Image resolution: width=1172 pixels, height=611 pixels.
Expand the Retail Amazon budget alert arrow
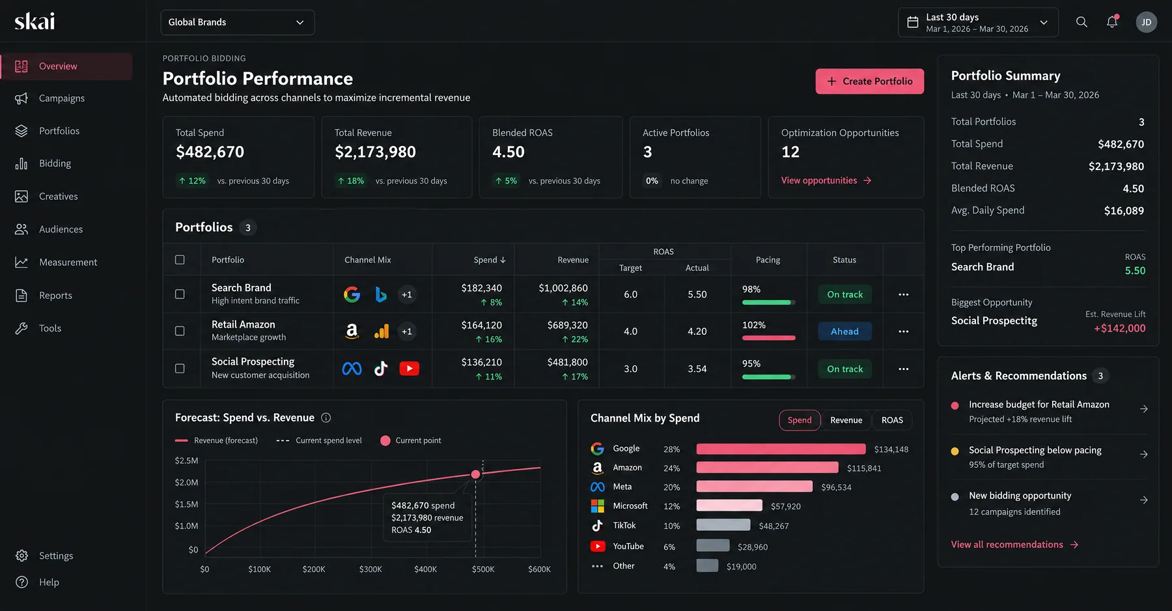[1143, 409]
